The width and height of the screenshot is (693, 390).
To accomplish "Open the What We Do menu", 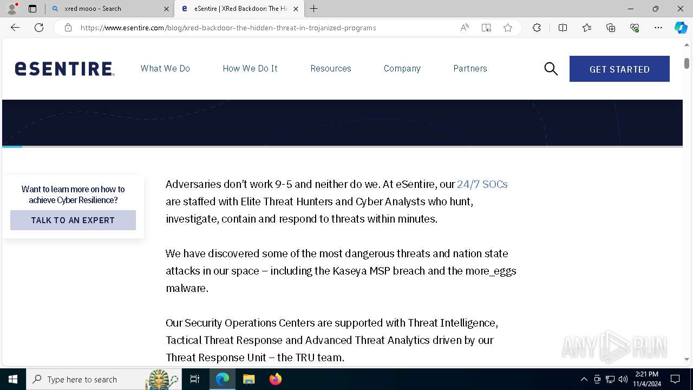I will (165, 68).
